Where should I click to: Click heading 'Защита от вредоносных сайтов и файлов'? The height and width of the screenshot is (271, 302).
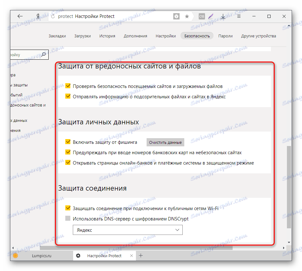coord(129,66)
